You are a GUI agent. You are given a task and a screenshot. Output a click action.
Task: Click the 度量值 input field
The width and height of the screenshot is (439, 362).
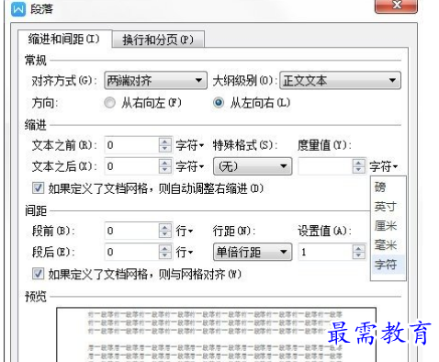click(x=325, y=166)
